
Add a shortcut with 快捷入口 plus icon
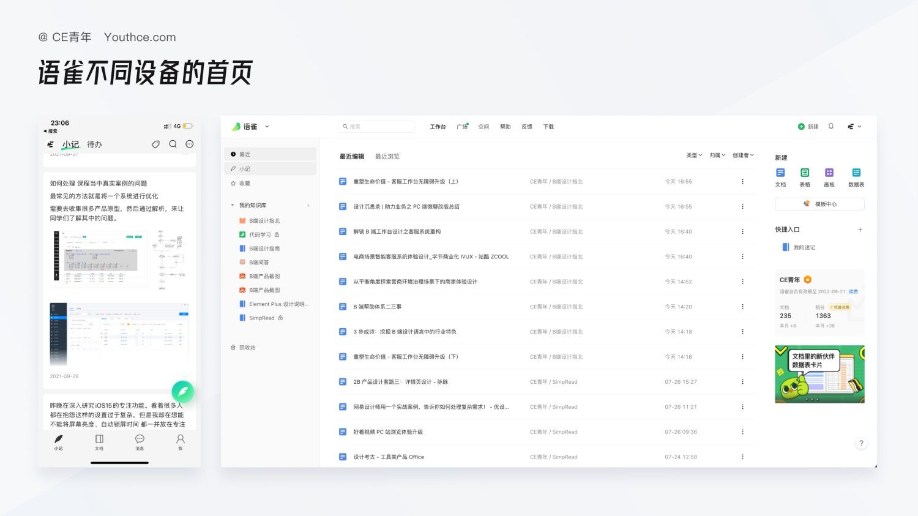pos(860,230)
